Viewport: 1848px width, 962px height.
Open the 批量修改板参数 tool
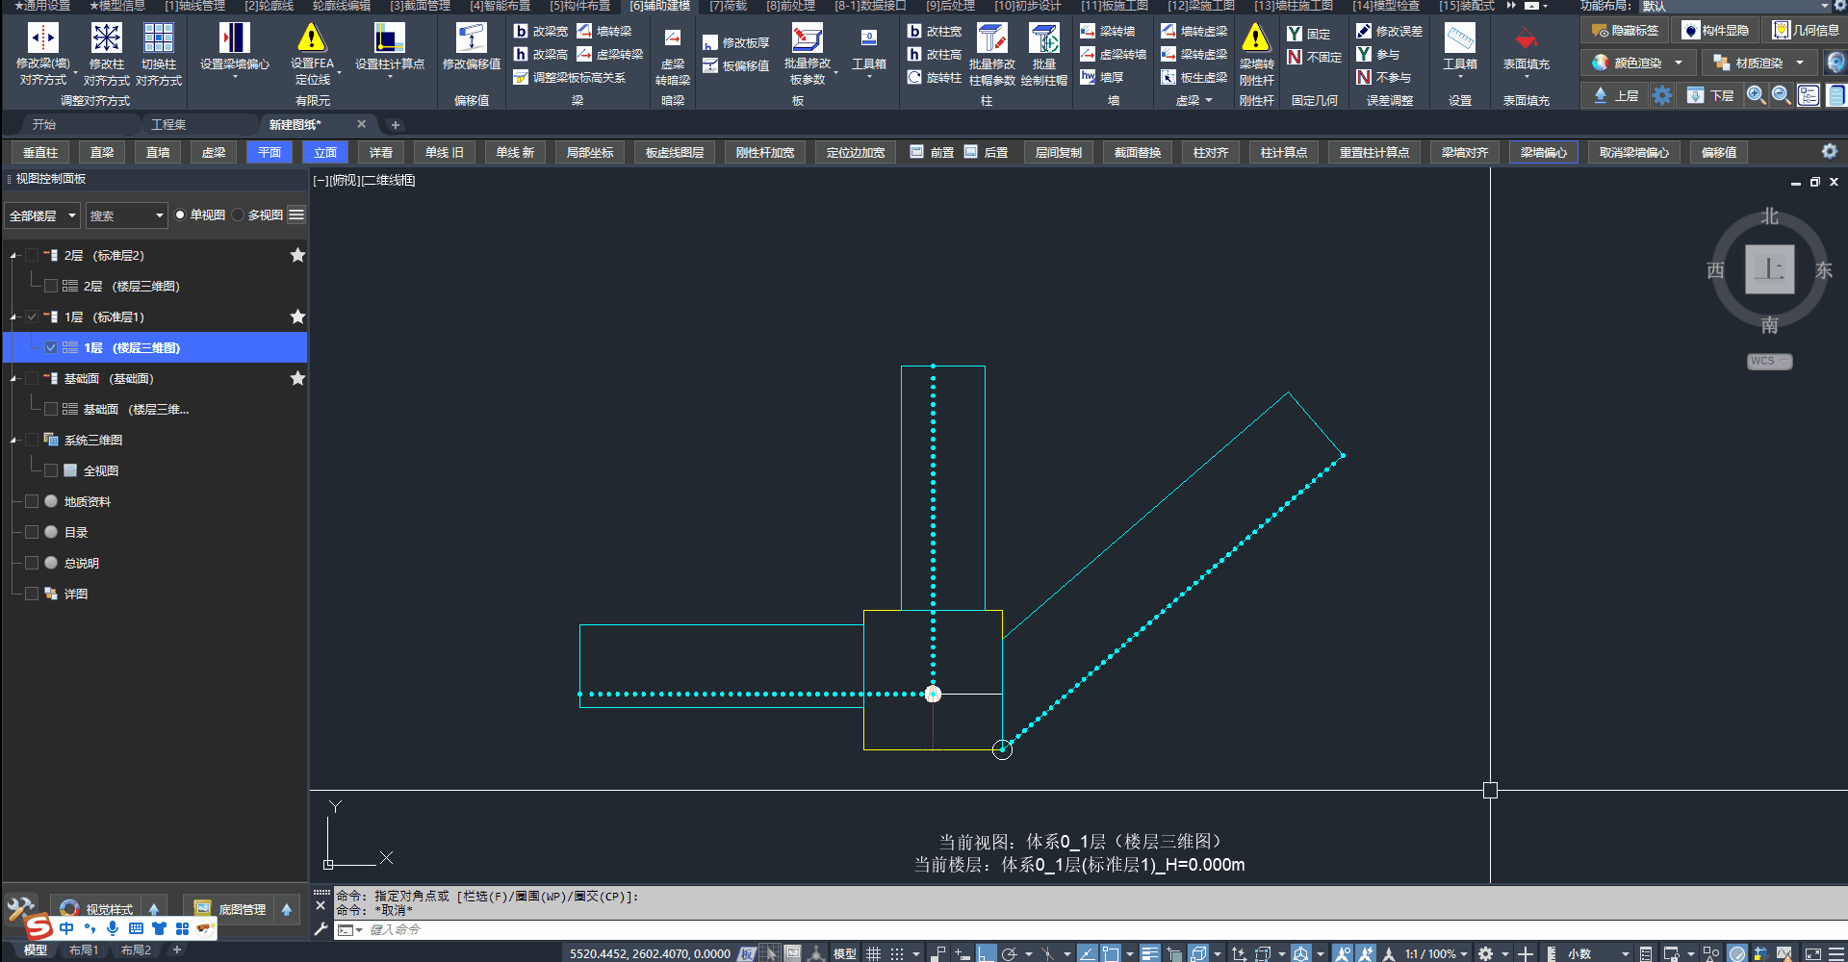coord(807,38)
